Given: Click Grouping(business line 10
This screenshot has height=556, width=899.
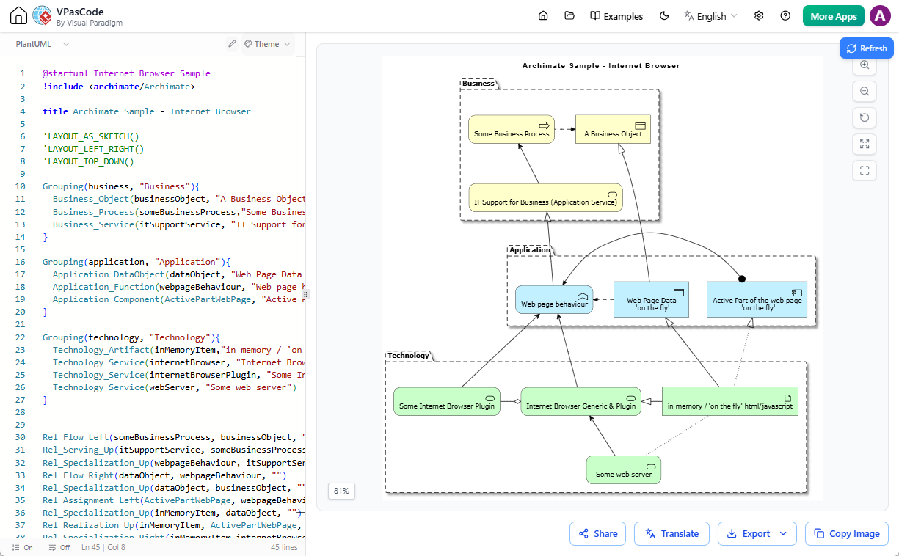Looking at the screenshot, I should click(121, 186).
